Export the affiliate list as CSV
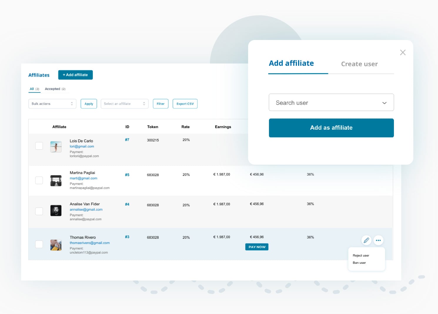This screenshot has height=314, width=438. tap(185, 103)
